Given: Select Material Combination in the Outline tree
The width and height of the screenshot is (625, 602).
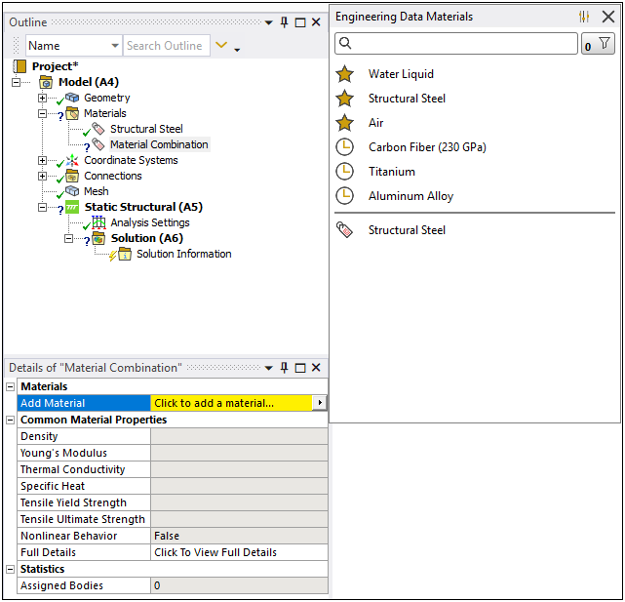Looking at the screenshot, I should click(x=159, y=144).
